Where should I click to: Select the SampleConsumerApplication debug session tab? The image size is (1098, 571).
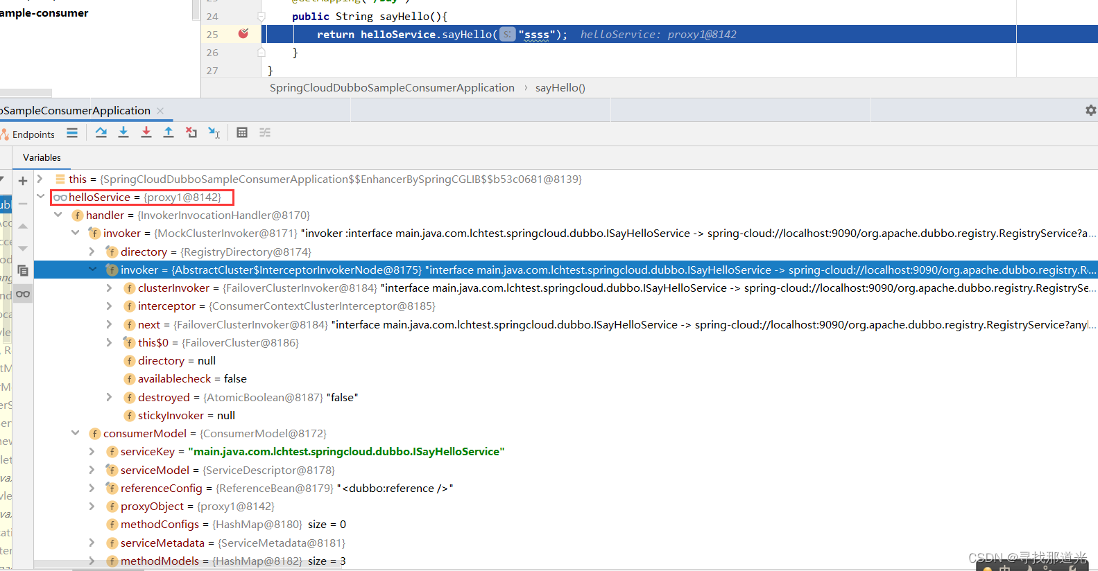75,111
